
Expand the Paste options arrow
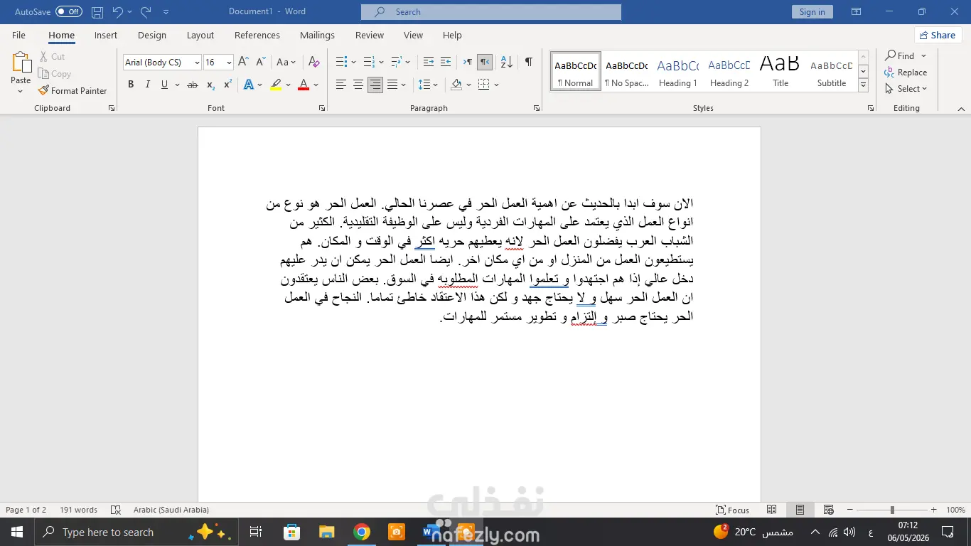21,91
